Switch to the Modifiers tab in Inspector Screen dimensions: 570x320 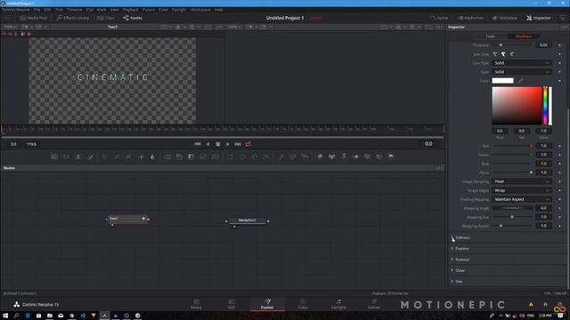point(524,36)
